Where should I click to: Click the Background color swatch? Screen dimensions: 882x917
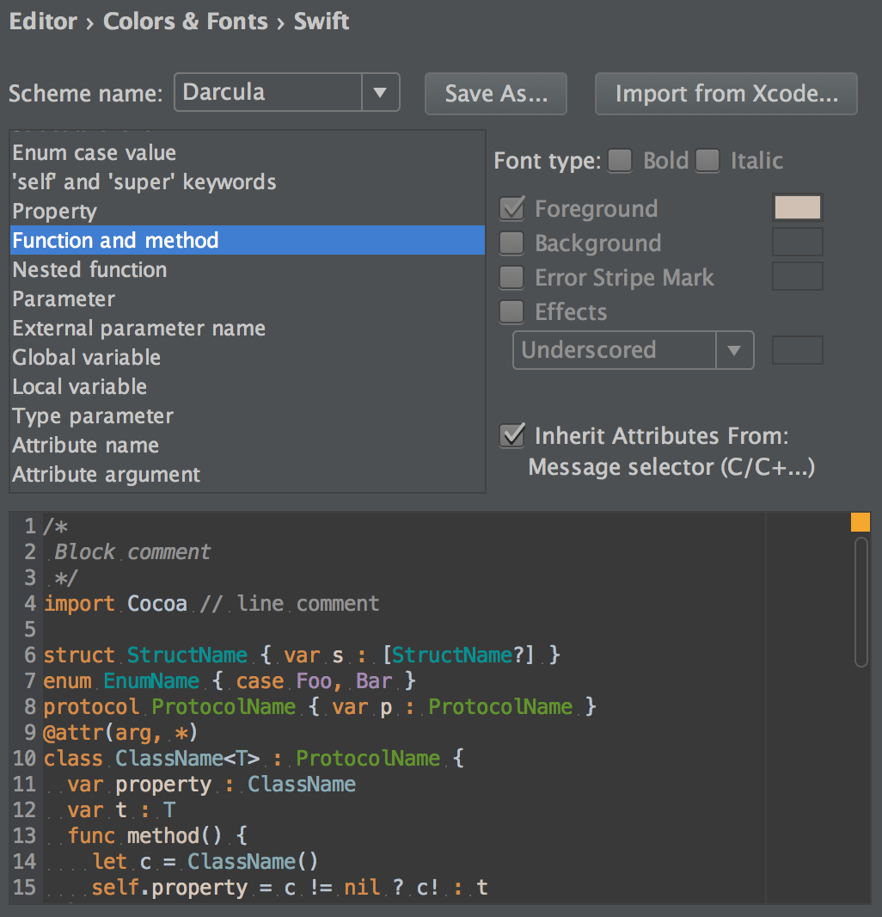tap(797, 242)
